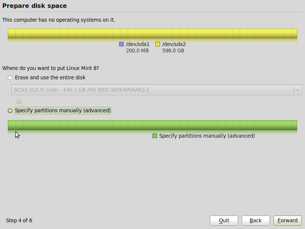Image resolution: width=305 pixels, height=229 pixels.
Task: Choose "Specify partitions manually (advanced)" radio button
Action: click(x=10, y=111)
